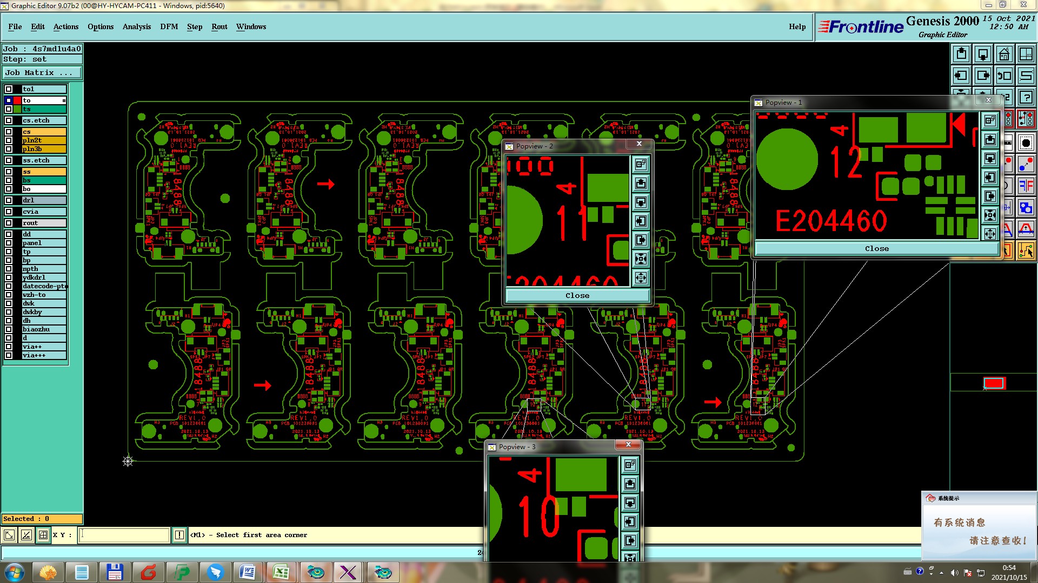Open the Rout menu
The width and height of the screenshot is (1038, 583).
pyautogui.click(x=219, y=26)
